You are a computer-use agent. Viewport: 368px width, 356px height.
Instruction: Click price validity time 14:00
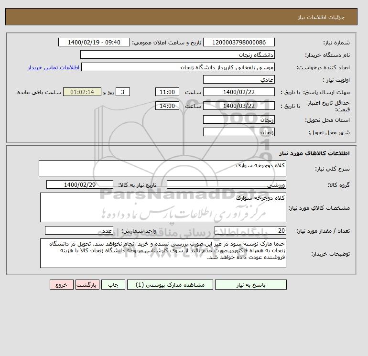167,106
